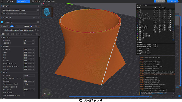Click the 押出線幅 section icon

point(1,46)
